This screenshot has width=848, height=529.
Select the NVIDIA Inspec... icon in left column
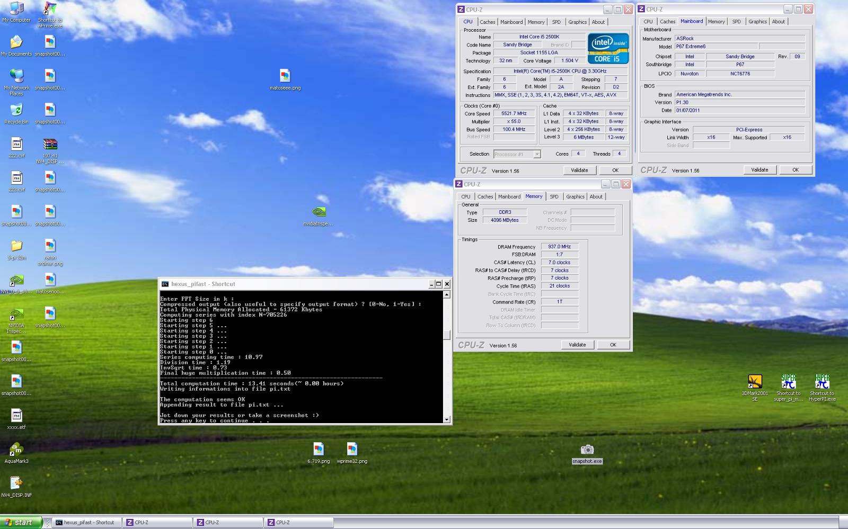click(x=16, y=320)
